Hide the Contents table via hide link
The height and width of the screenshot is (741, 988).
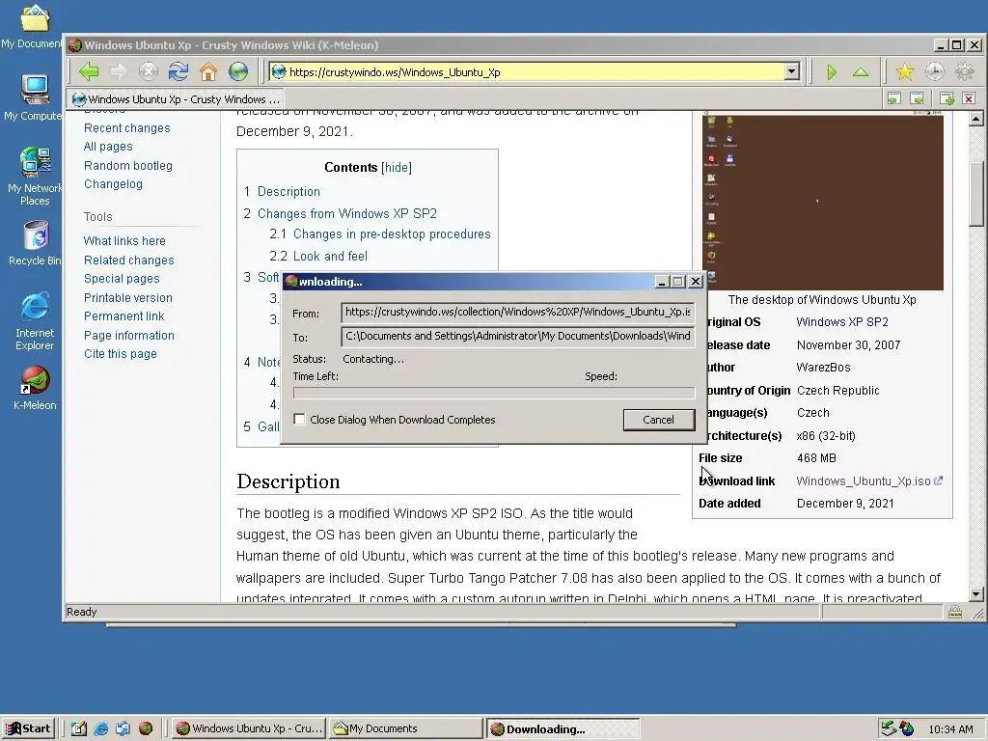pos(397,168)
